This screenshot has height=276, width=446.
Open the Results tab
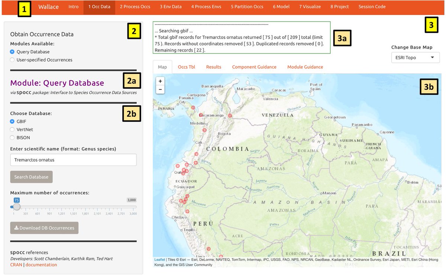pos(214,67)
